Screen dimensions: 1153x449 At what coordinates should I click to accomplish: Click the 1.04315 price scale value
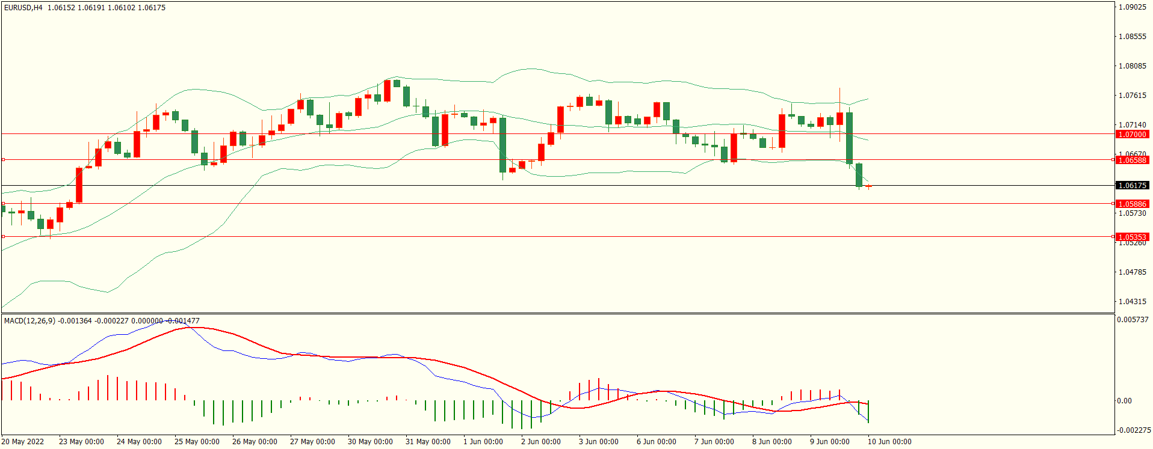1132,302
